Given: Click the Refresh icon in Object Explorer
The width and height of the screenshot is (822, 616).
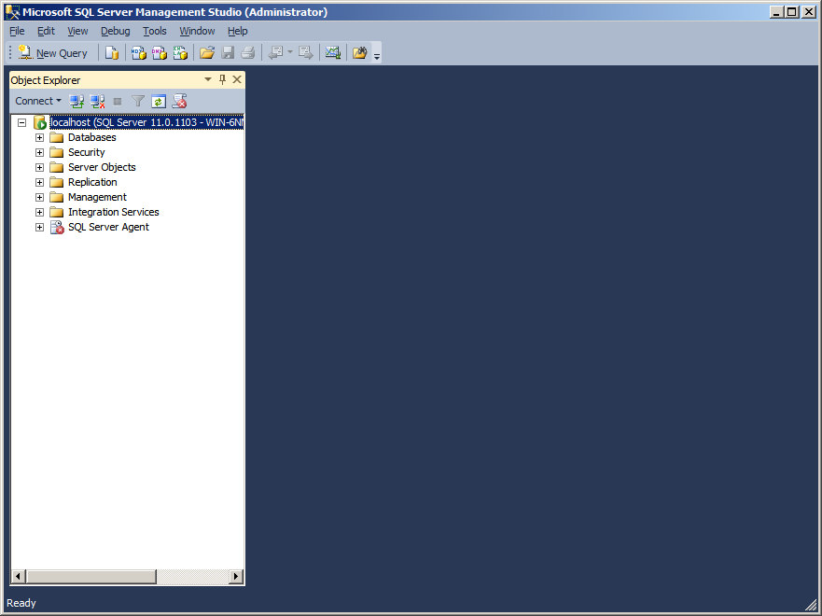Looking at the screenshot, I should pyautogui.click(x=159, y=101).
